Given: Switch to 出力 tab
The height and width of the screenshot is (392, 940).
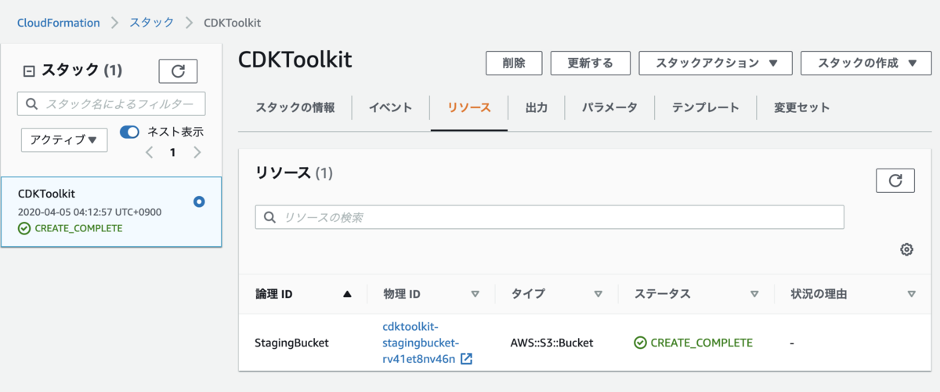Looking at the screenshot, I should click(x=536, y=108).
